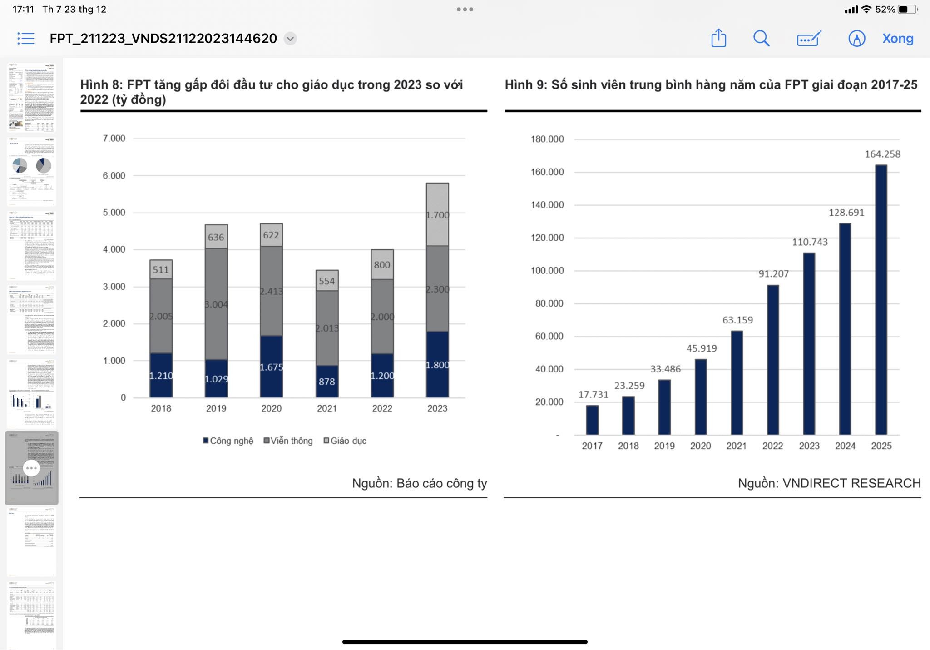Tap the 180.000 axis label in Hình 9
The image size is (930, 650).
[x=547, y=139]
